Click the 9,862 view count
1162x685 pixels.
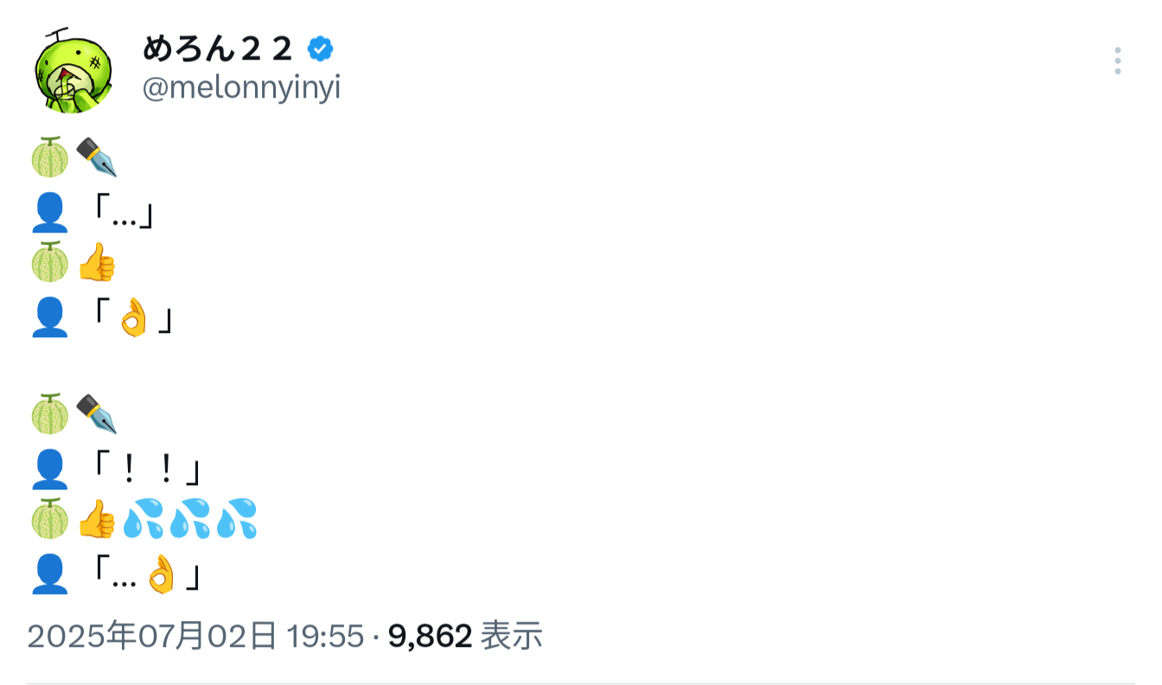(430, 637)
